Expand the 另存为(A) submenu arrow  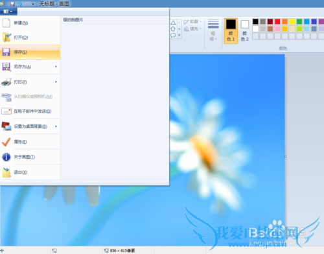(x=56, y=67)
